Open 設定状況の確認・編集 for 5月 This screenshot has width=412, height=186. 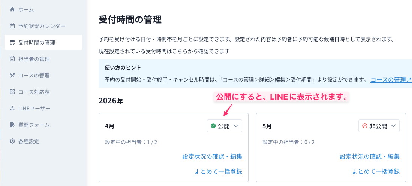(x=370, y=156)
